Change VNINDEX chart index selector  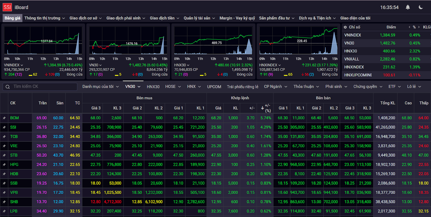[13, 65]
